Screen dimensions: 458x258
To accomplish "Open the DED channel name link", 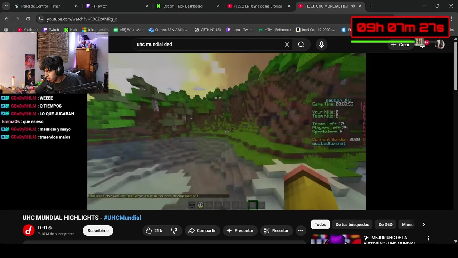I will (x=42, y=228).
